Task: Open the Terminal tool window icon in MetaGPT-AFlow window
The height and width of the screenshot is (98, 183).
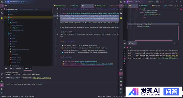Action: coord(2,85)
